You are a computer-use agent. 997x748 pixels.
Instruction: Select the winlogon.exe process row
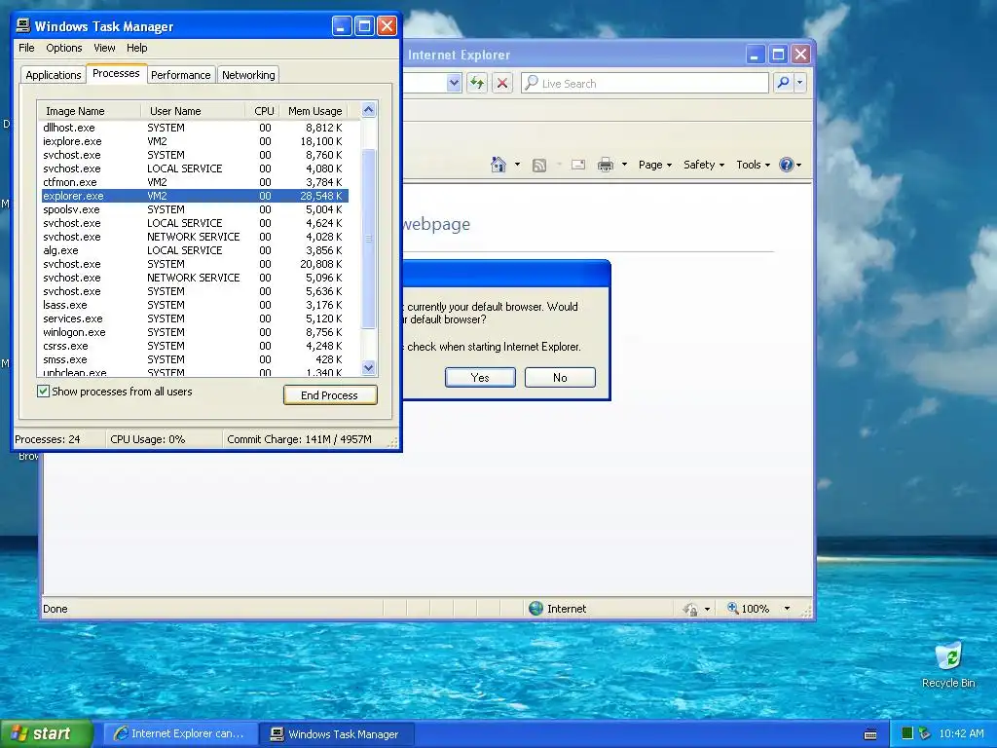(x=195, y=332)
